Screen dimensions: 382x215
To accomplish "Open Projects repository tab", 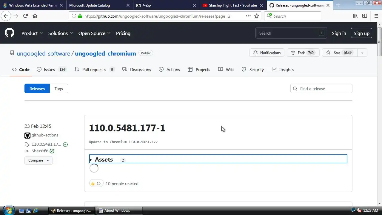I will point(199,70).
